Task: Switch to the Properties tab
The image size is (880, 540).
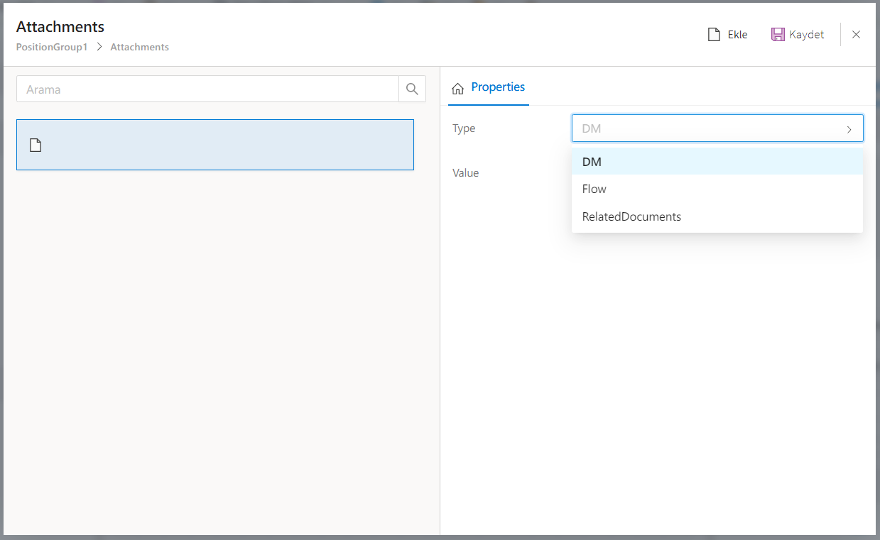Action: tap(497, 87)
